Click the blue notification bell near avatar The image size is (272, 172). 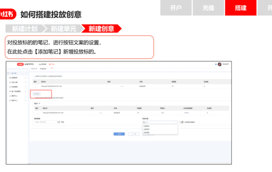(216, 64)
